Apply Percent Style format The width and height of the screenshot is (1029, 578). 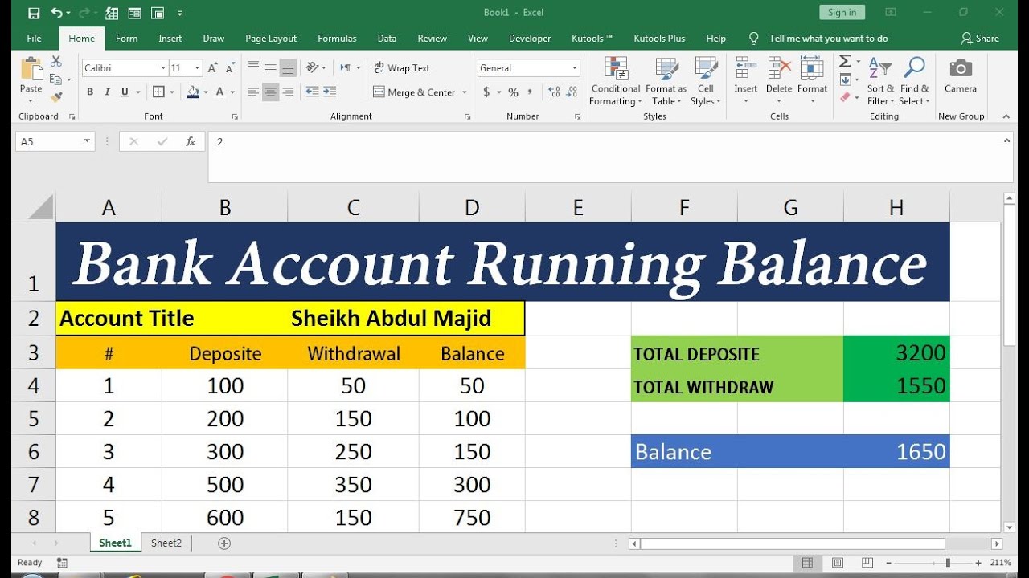click(513, 92)
